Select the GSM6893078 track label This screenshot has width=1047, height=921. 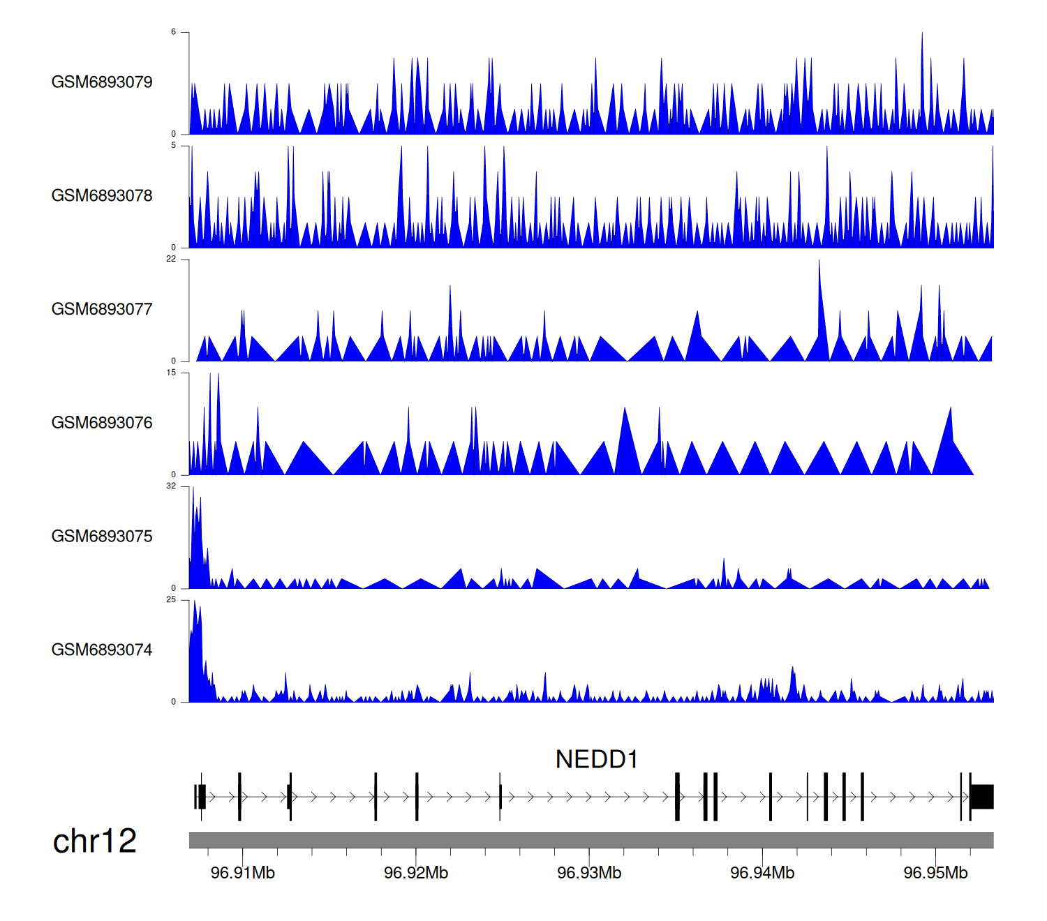(x=102, y=196)
